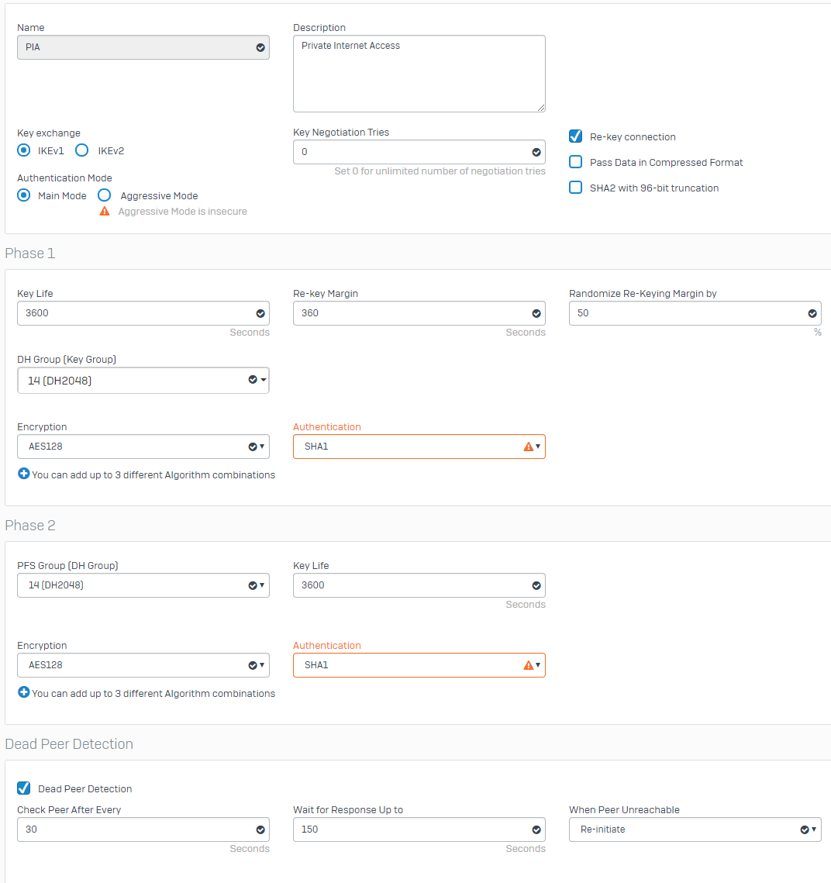Click warning triangle in Phase 2 Authentication field
Viewport: 831px width, 883px height.
click(528, 665)
